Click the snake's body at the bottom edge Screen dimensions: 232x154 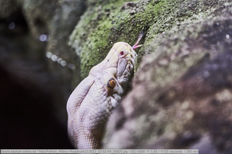click(x=85, y=141)
